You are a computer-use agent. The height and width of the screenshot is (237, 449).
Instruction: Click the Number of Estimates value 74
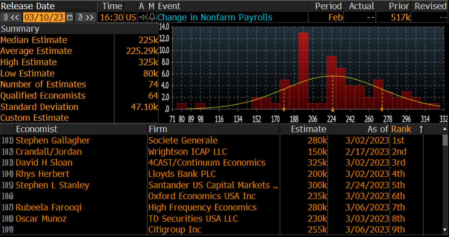coord(153,84)
